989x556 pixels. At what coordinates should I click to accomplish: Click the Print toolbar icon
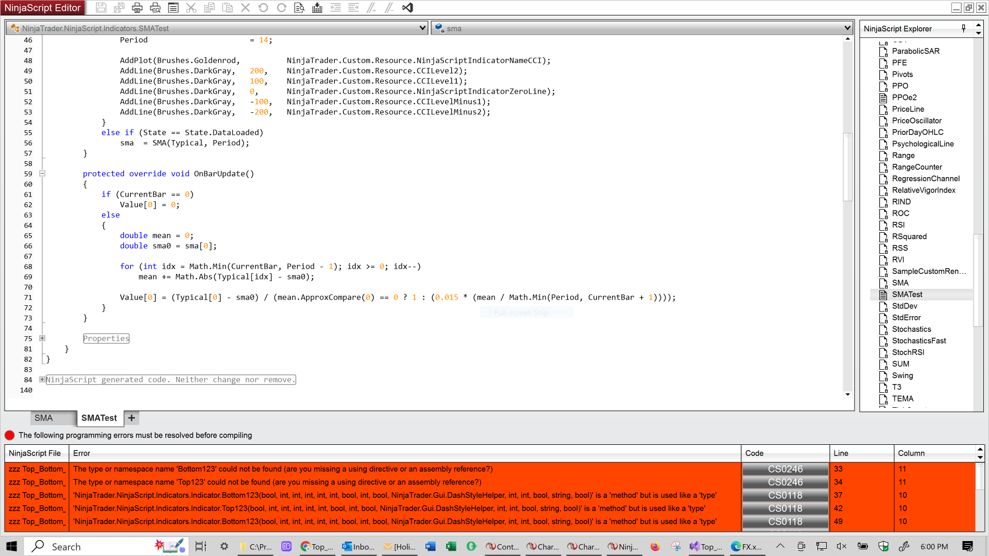point(137,8)
